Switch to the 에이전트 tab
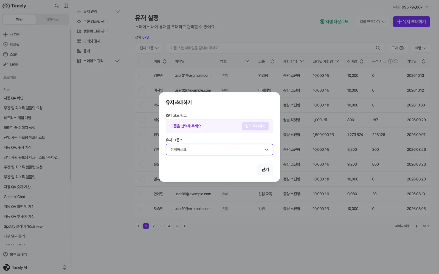The height and width of the screenshot is (274, 439). pyautogui.click(x=52, y=19)
